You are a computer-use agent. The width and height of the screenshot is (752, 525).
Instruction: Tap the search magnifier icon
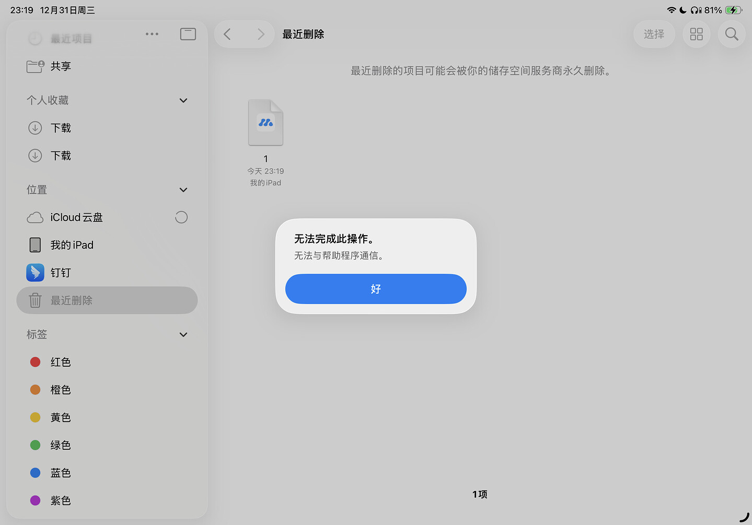pos(732,34)
